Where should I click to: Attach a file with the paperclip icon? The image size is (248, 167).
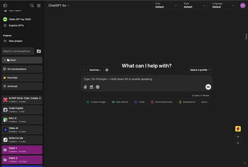click(x=85, y=87)
